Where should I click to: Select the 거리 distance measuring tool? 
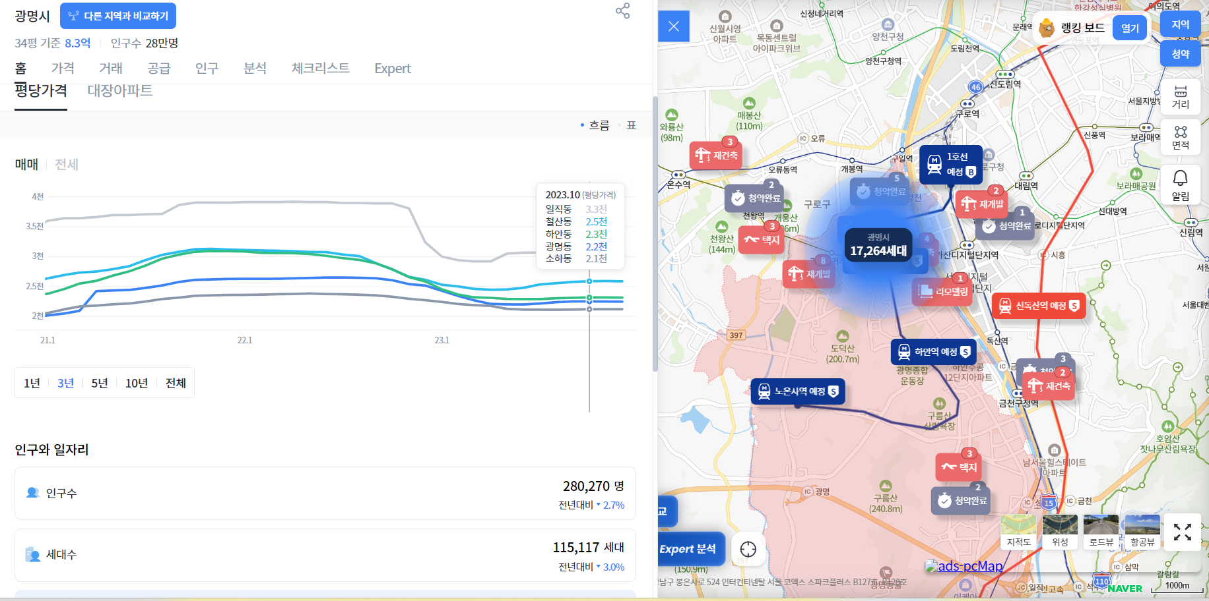coord(1181,97)
